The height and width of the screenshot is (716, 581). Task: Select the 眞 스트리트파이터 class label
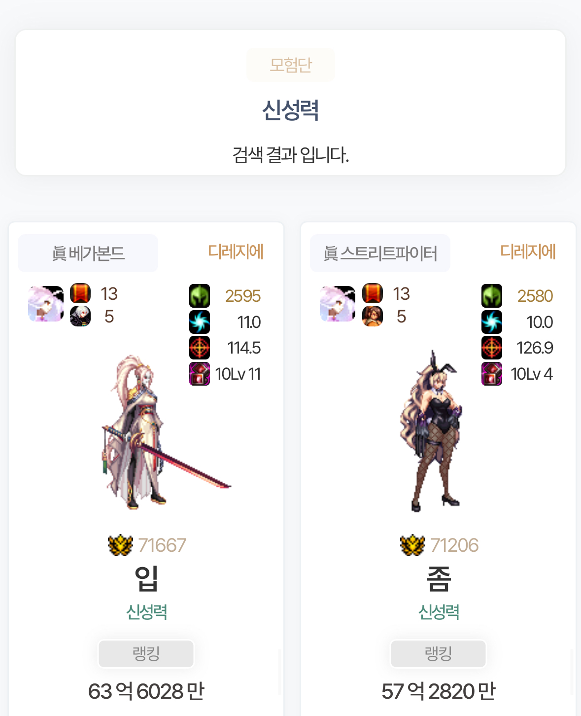coord(380,253)
